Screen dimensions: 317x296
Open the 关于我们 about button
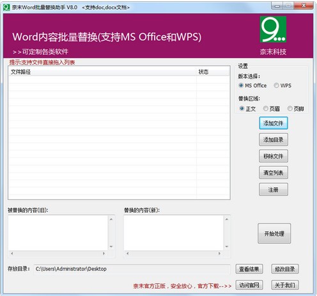tap(285, 285)
